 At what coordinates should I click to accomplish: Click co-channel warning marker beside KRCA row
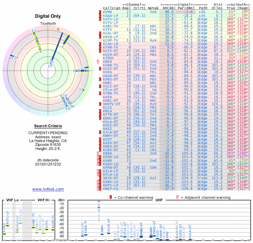click(100, 111)
